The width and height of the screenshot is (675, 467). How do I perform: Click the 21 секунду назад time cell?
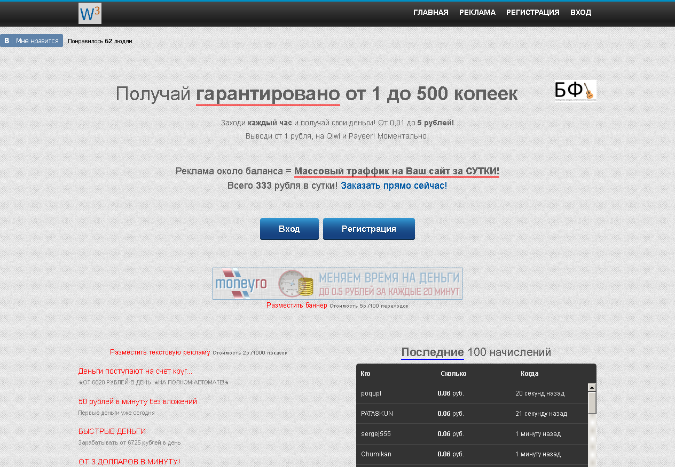[x=541, y=414]
